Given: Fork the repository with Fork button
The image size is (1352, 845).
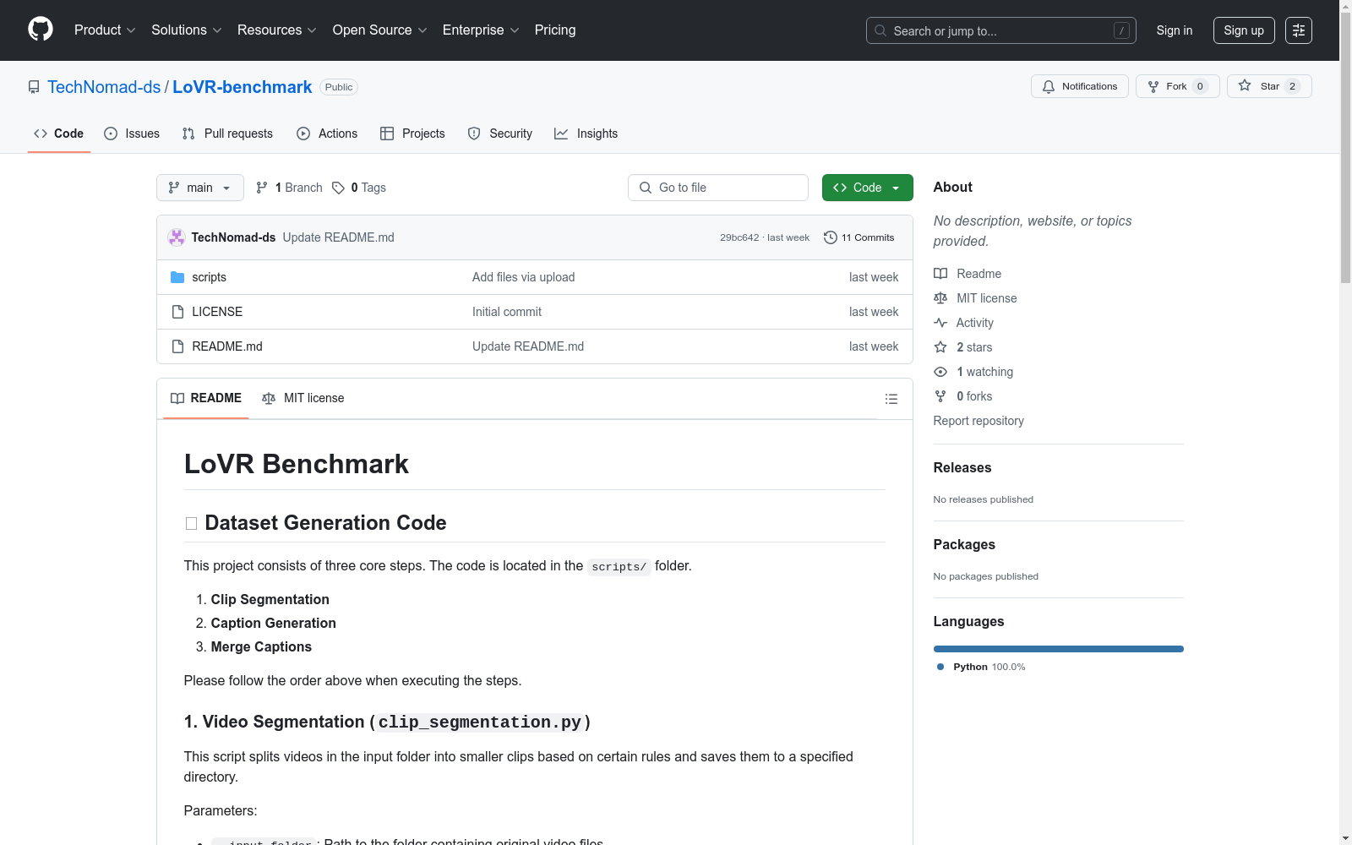Looking at the screenshot, I should click(x=1178, y=86).
